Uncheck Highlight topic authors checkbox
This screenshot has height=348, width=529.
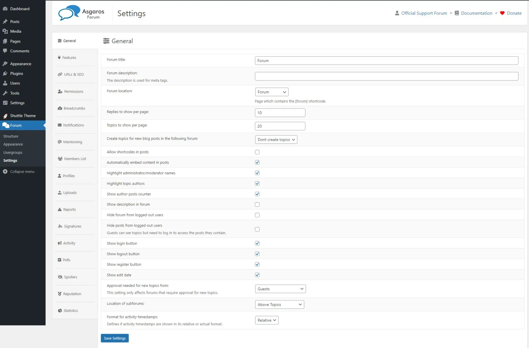[257, 184]
